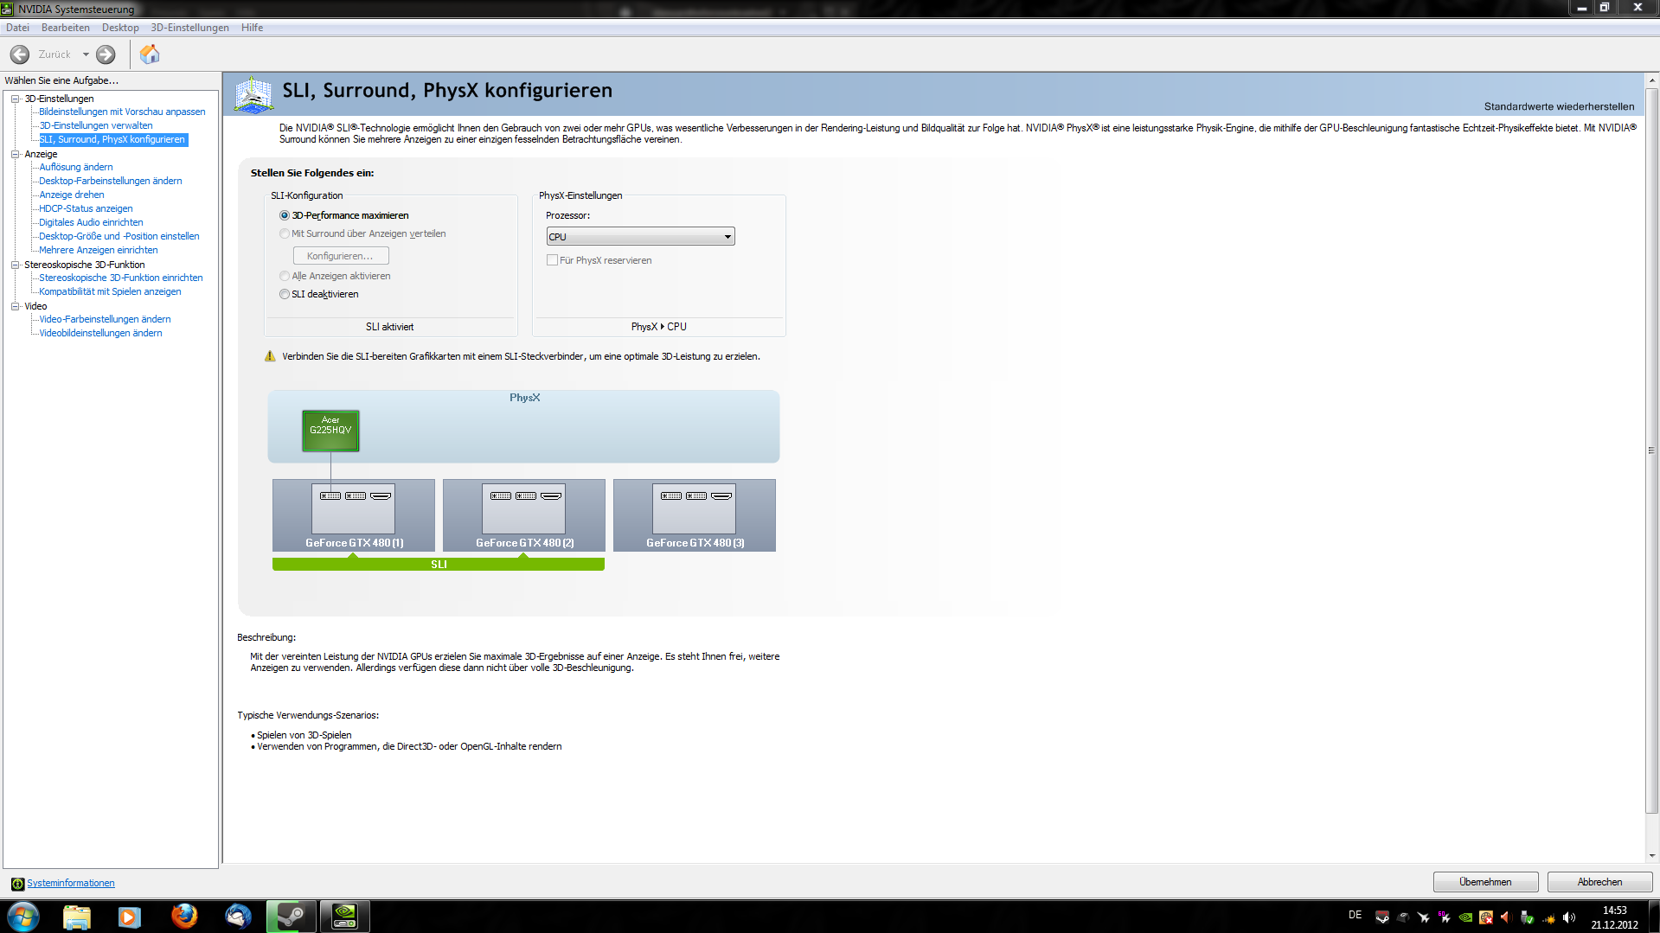Click the Systeminformationen icon
This screenshot has width=1660, height=933.
click(x=17, y=884)
